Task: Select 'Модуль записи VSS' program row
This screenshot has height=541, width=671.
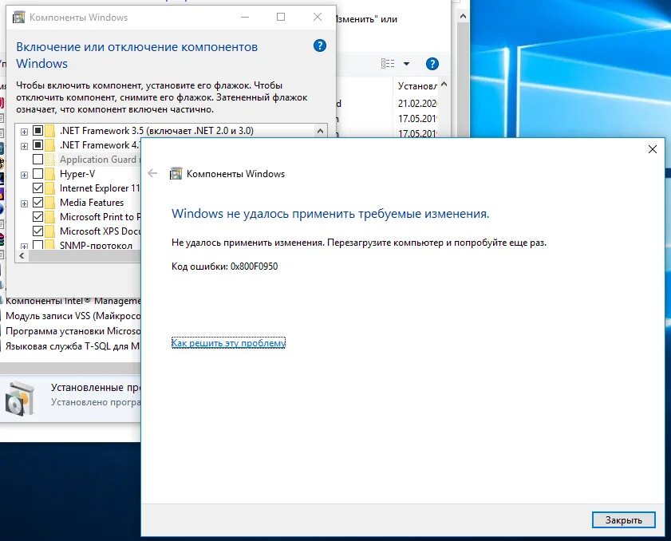Action: point(71,316)
